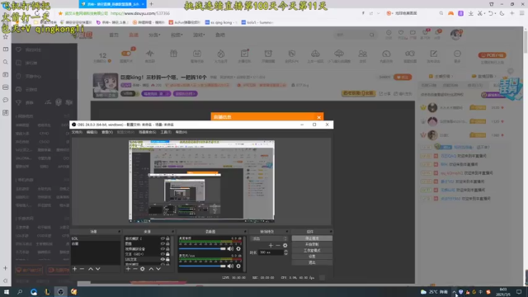Move selected scene down with arrow

pos(97,269)
